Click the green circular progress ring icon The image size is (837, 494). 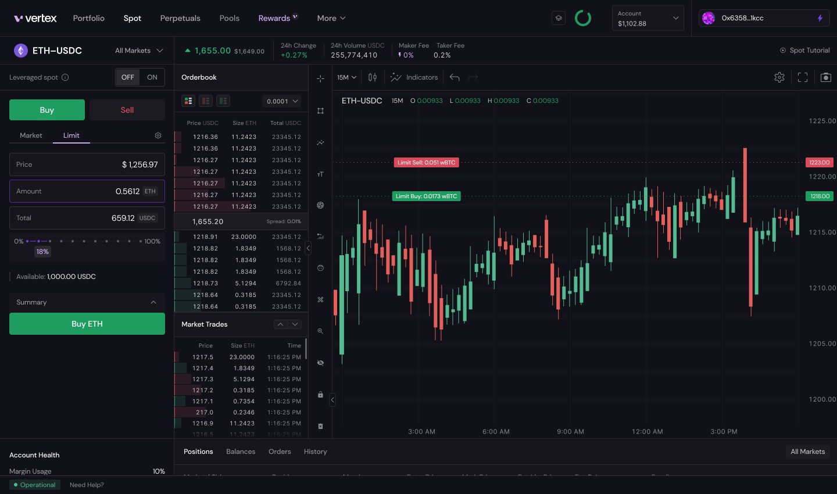[x=583, y=18]
